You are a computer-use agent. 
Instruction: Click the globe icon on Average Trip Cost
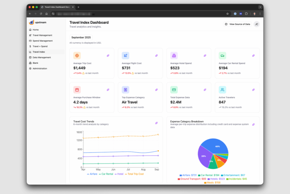77,55
